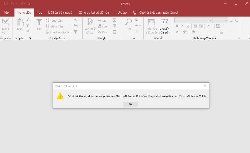Screen dimensions: 250x153
Task: Click the format painter brush icon
Action: click(28, 31)
